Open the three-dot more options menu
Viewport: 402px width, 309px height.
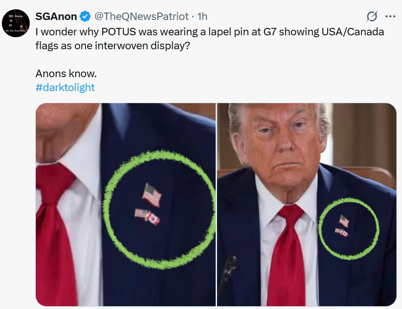[x=390, y=16]
